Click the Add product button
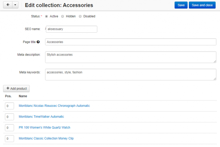This screenshot has height=147, width=220. 16,89
